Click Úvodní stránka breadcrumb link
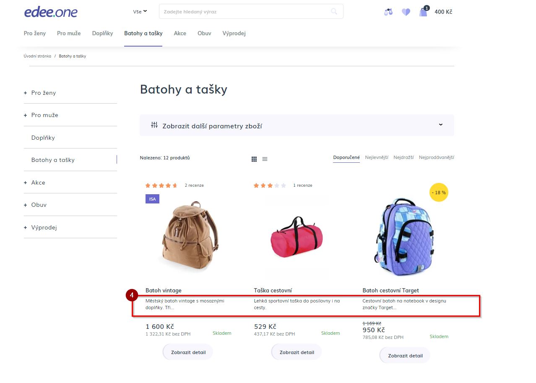Screen dimensions: 536x383 tap(37, 56)
